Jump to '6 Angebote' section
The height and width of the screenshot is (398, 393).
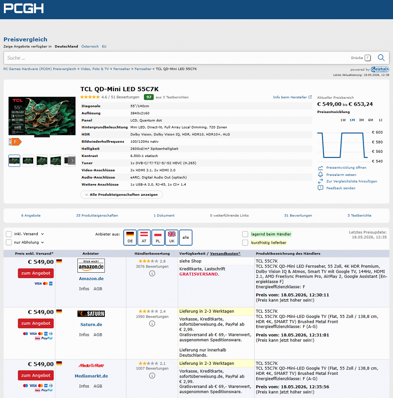click(31, 216)
